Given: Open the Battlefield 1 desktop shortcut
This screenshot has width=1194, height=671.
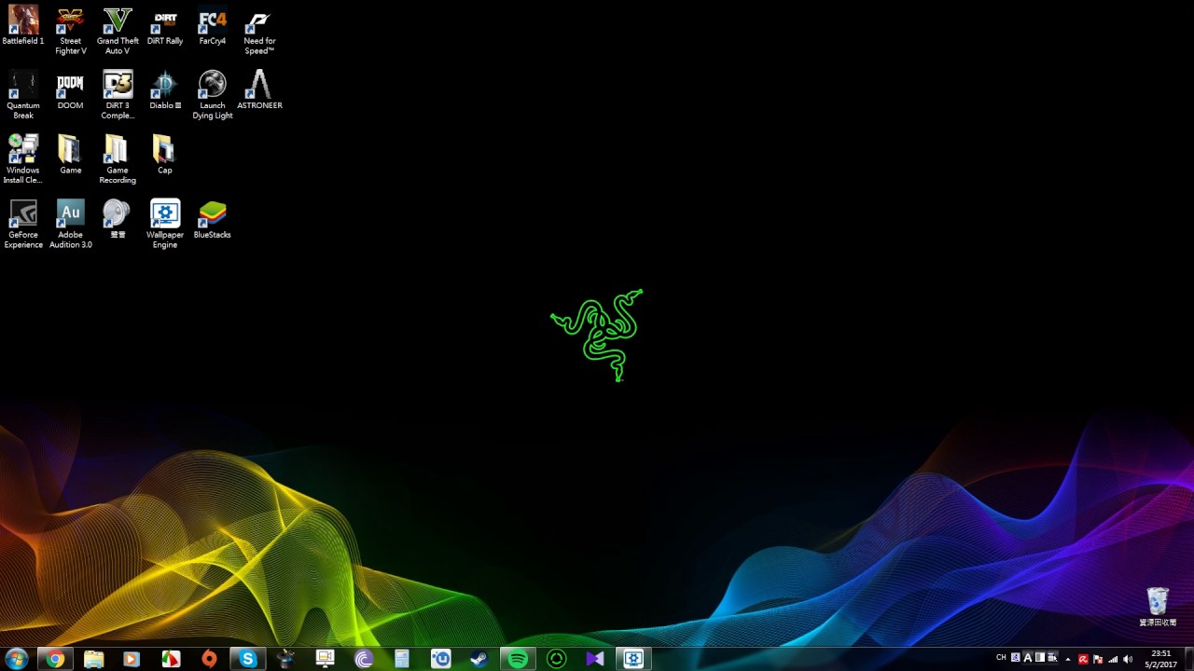Looking at the screenshot, I should 23,26.
